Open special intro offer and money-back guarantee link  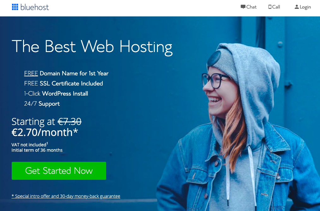click(x=66, y=196)
